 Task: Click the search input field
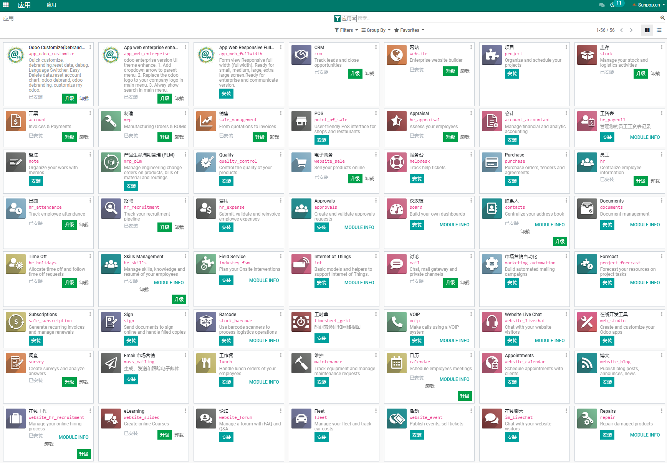click(508, 18)
